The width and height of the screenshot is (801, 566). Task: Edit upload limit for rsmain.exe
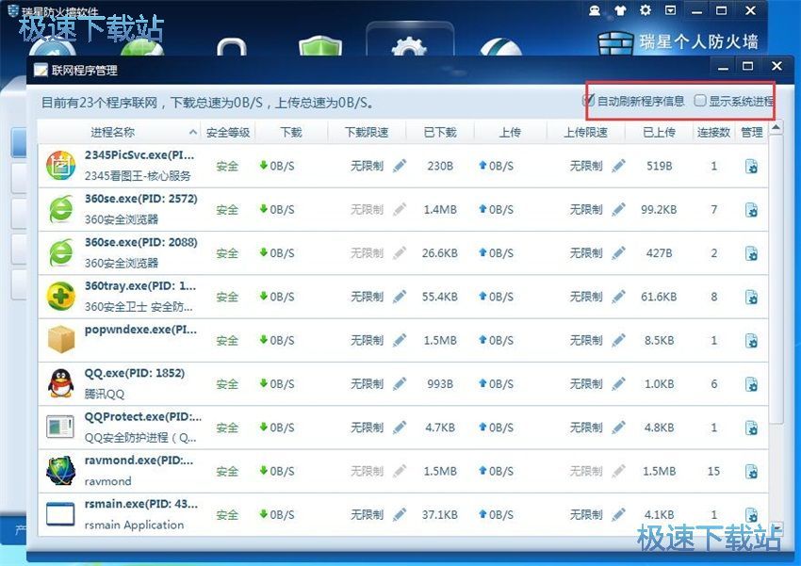618,514
